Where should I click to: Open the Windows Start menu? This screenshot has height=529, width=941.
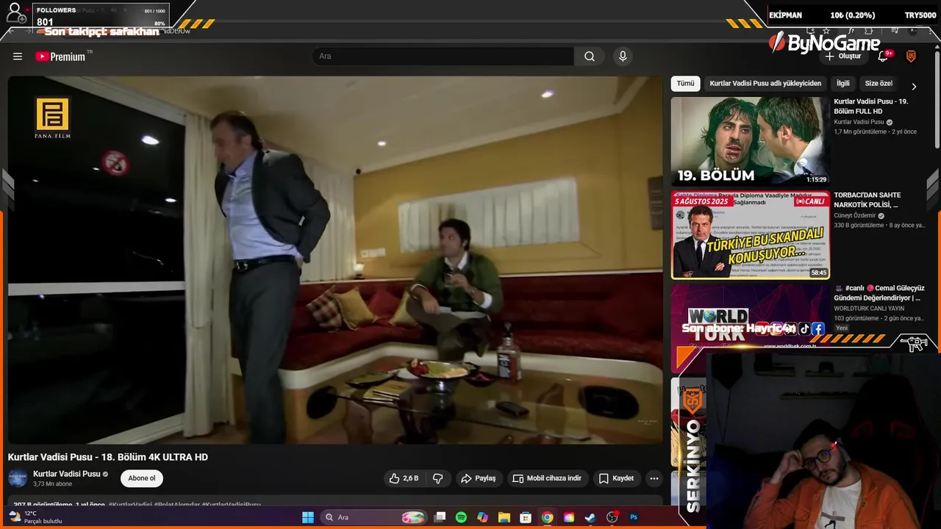(308, 517)
